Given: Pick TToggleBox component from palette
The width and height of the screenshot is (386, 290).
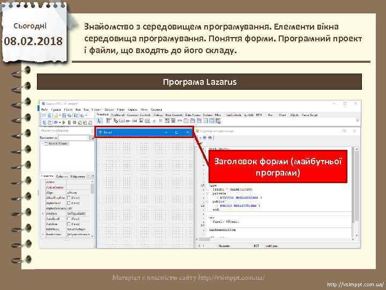Looking at the screenshot, I should coord(147,121).
